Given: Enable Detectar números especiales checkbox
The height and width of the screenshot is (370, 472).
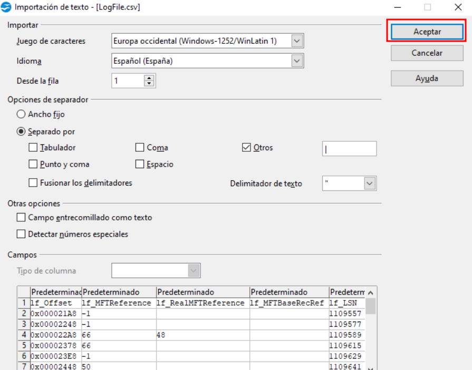Looking at the screenshot, I should click(21, 234).
